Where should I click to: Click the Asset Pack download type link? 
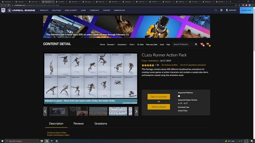point(182,110)
